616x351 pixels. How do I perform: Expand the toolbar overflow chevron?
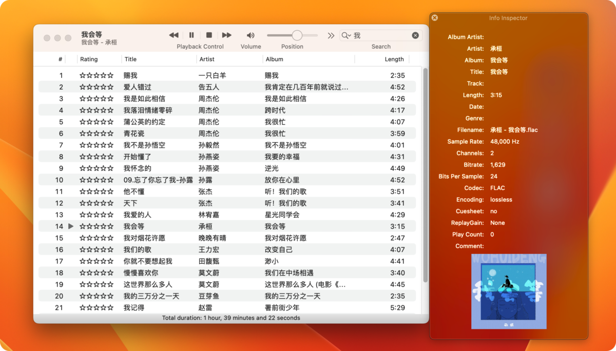[x=331, y=35]
